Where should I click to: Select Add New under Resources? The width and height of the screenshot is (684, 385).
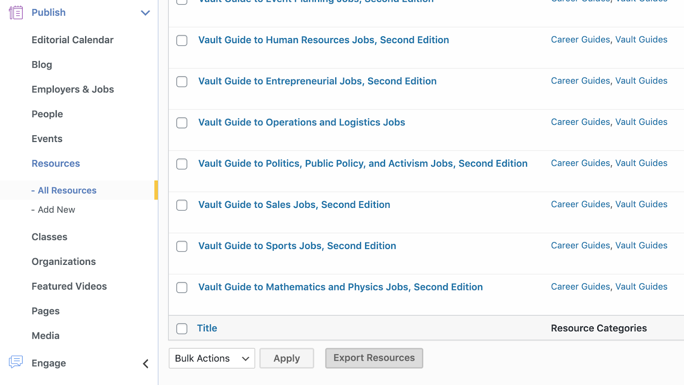[56, 210]
